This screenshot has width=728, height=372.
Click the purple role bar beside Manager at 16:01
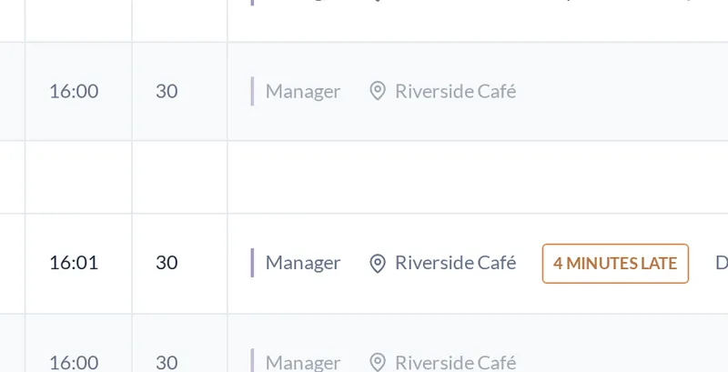click(252, 263)
